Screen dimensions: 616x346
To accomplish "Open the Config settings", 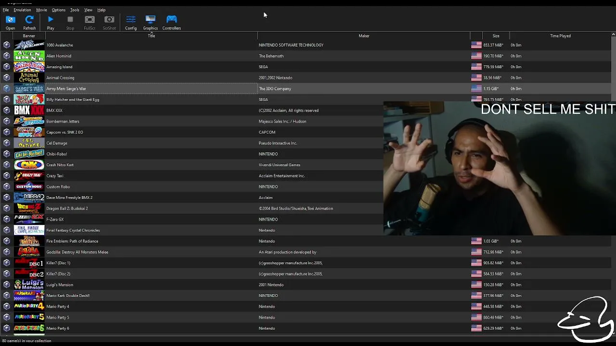I will click(x=131, y=22).
